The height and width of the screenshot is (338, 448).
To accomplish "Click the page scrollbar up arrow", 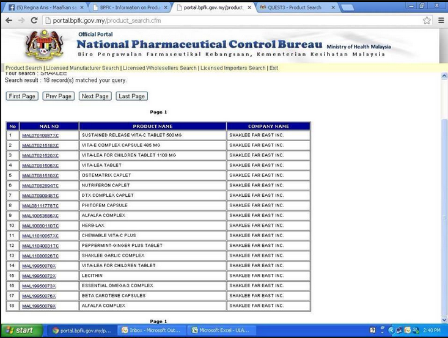I will coord(444,76).
